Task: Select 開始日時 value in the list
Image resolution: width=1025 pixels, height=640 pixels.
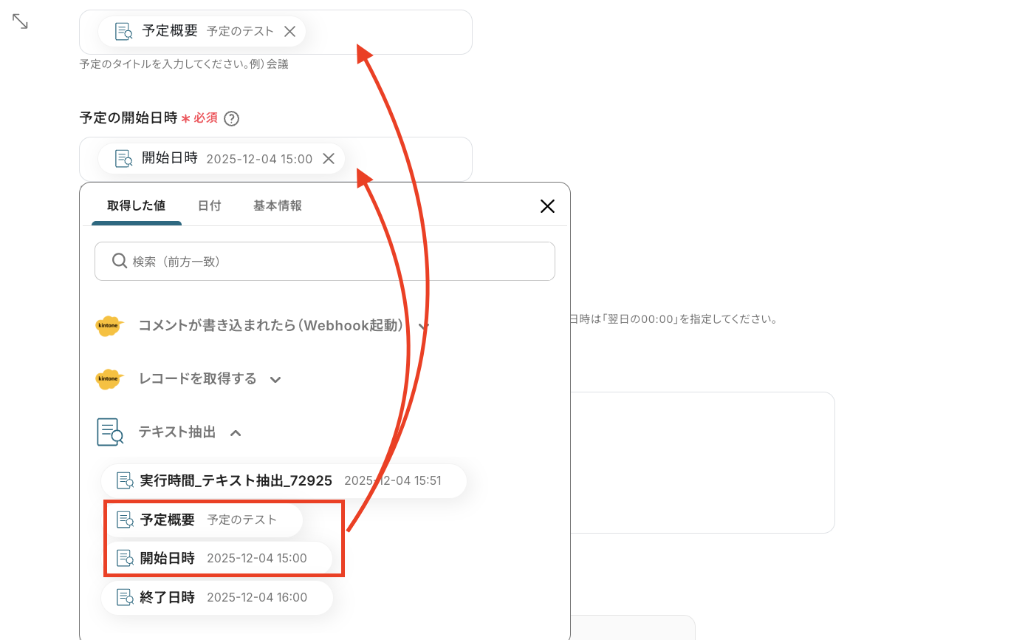Action: (x=217, y=558)
